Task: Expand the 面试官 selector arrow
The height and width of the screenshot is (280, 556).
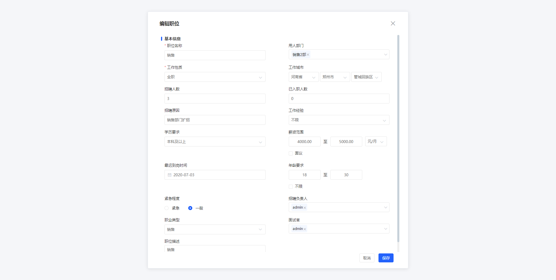Action: pos(385,229)
